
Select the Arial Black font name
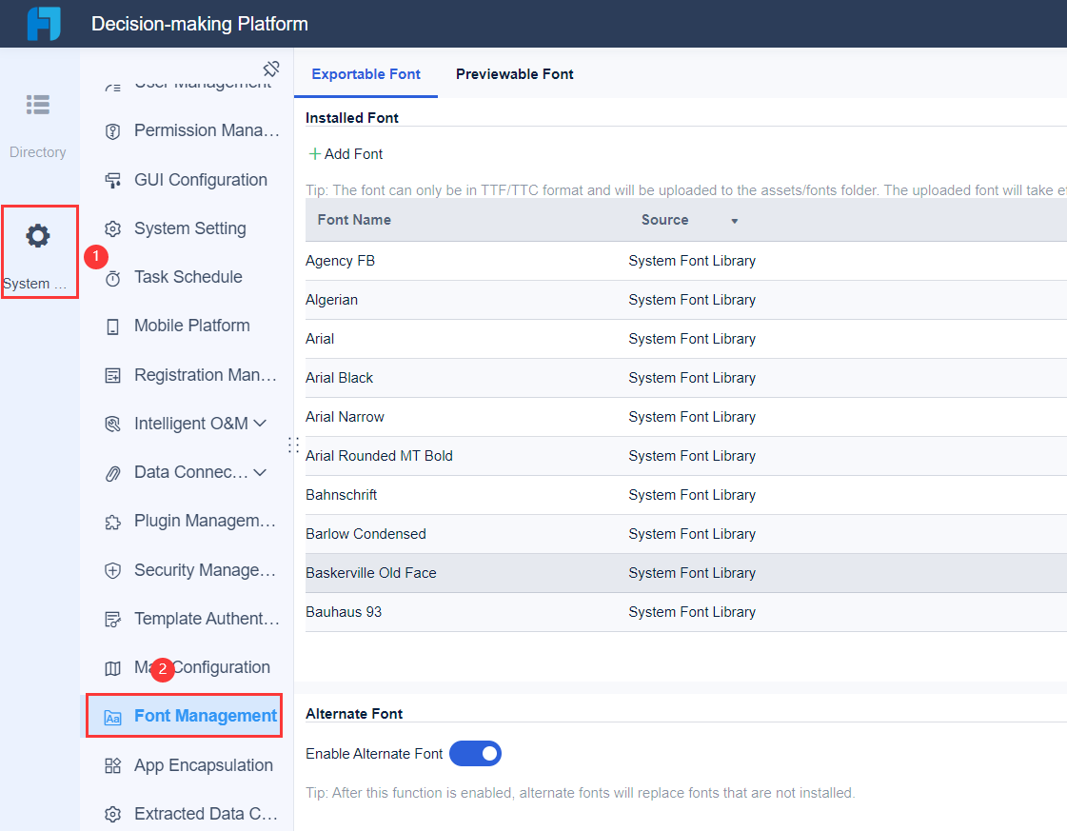(339, 378)
